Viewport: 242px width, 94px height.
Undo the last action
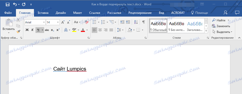[x=15, y=5]
